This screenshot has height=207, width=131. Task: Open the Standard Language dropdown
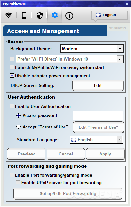[x=120, y=140]
